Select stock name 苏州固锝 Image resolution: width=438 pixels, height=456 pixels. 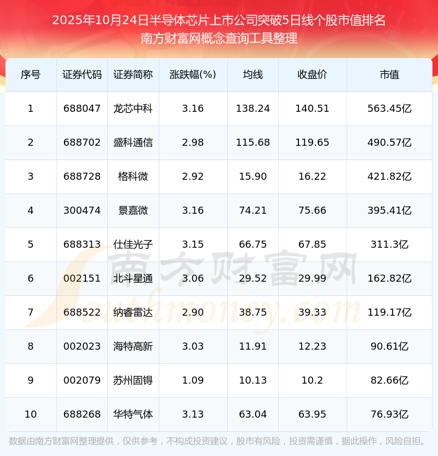coord(133,380)
